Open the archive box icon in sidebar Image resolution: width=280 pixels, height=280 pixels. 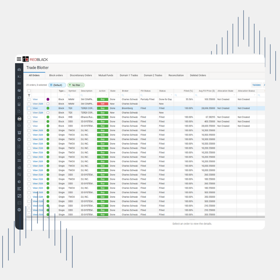pos(19,133)
